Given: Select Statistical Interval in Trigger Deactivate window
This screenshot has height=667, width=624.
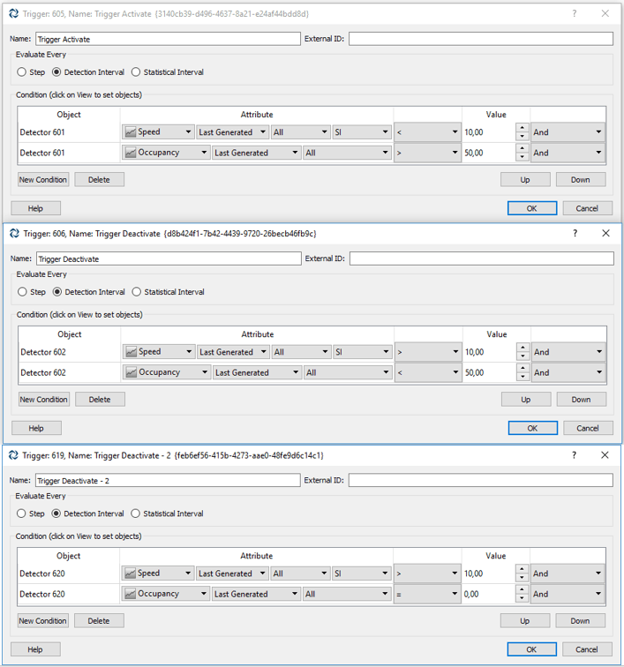Looking at the screenshot, I should point(136,292).
